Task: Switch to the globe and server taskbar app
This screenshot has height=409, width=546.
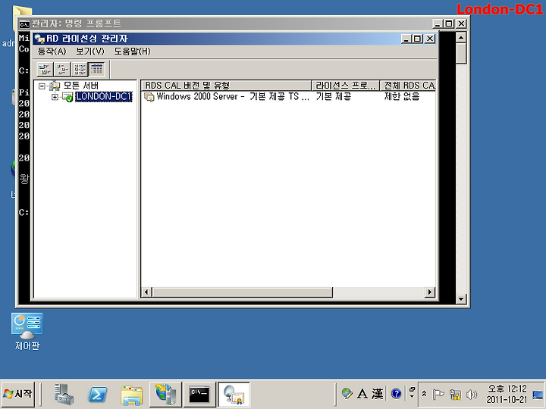Action: click(x=166, y=395)
